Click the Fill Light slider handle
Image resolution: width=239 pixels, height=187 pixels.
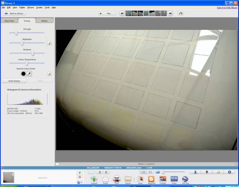click(16, 33)
